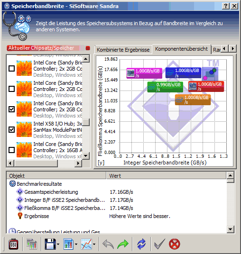Click the system comparison charts icon
Image resolution: width=241 pixels, height=254 pixels.
click(32, 244)
